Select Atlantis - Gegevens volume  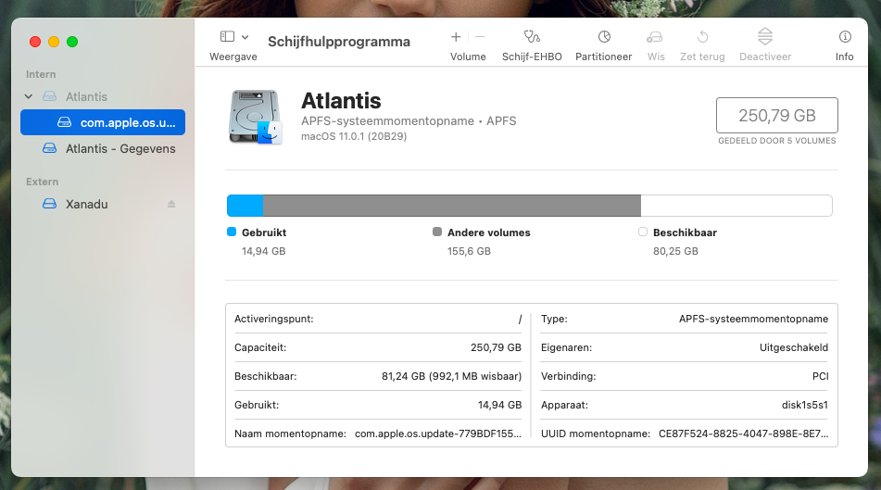[x=109, y=148]
